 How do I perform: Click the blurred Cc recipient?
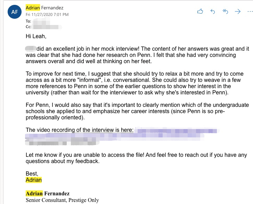pyautogui.click(x=47, y=27)
